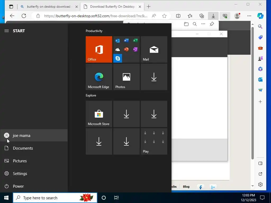Open the Blog link on webpage
This screenshot has width=271, height=203.
click(186, 187)
